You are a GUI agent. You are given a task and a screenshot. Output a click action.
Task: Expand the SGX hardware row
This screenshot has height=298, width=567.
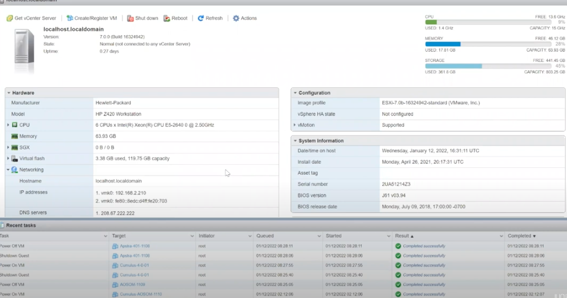click(x=8, y=148)
